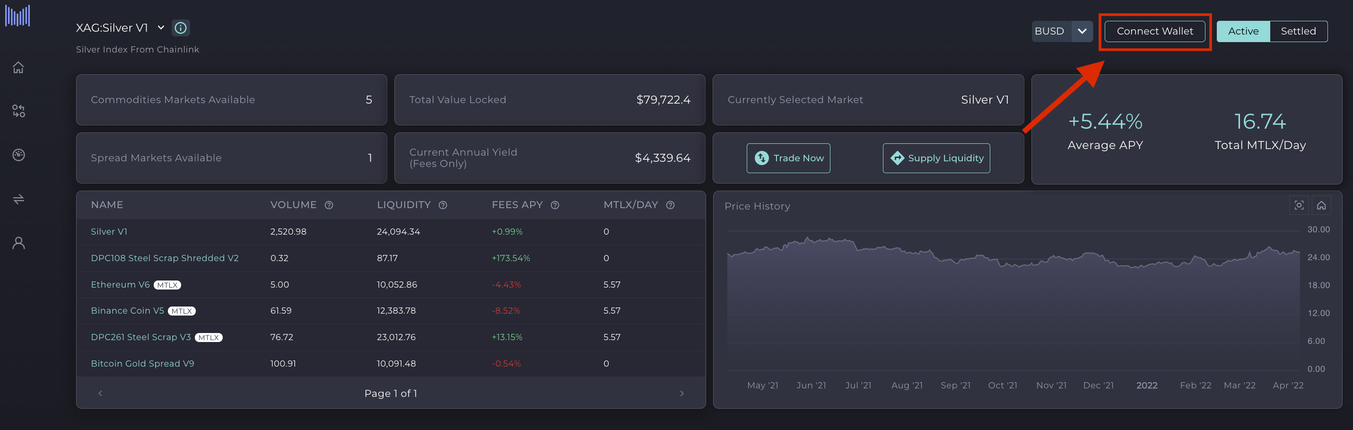
Task: Expand the XAG:Silver V1 market dropdown
Action: [161, 28]
